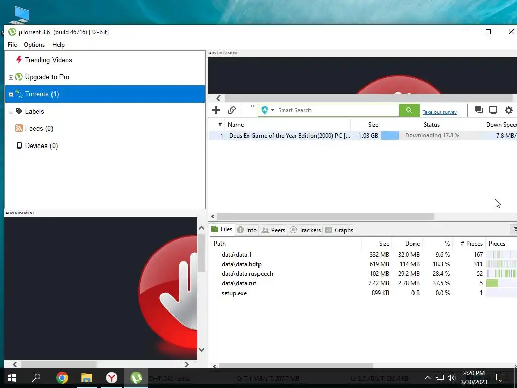This screenshot has height=388, width=517.
Task: Click the Add Torrent plus icon
Action: point(216,110)
